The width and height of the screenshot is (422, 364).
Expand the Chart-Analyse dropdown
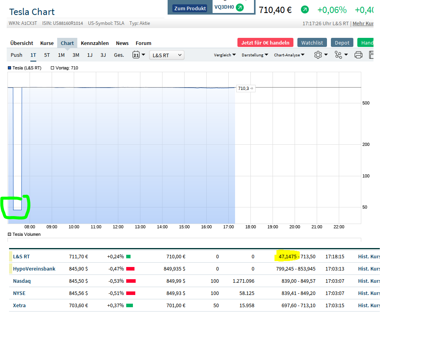pos(289,55)
